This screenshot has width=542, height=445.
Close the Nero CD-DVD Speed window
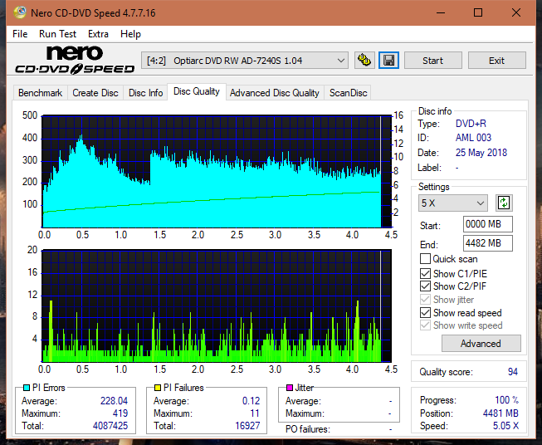516,12
